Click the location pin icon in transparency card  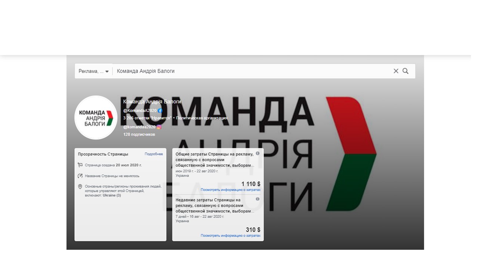(x=80, y=186)
